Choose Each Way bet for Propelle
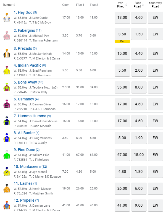Image resolution: width=166 pixels, height=213 pixels. 155,205
